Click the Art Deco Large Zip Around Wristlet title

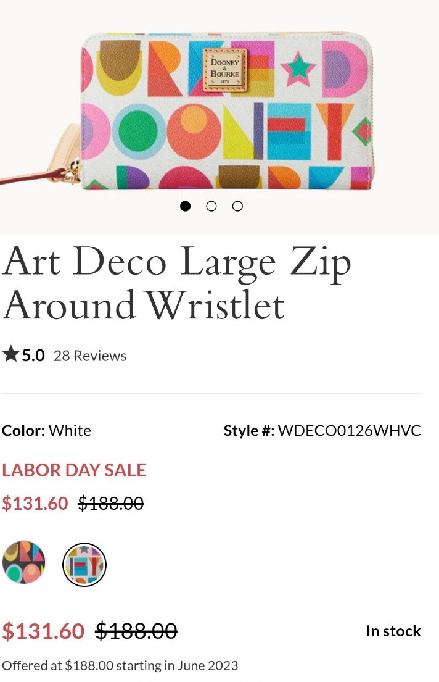[176, 284]
